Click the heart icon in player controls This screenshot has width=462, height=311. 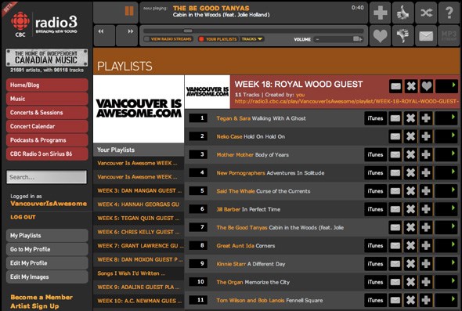(380, 36)
